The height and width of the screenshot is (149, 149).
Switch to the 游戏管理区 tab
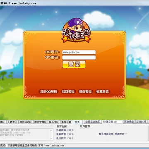(40, 122)
